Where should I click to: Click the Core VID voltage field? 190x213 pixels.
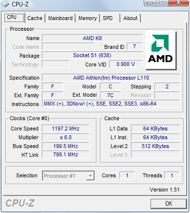click(x=126, y=64)
